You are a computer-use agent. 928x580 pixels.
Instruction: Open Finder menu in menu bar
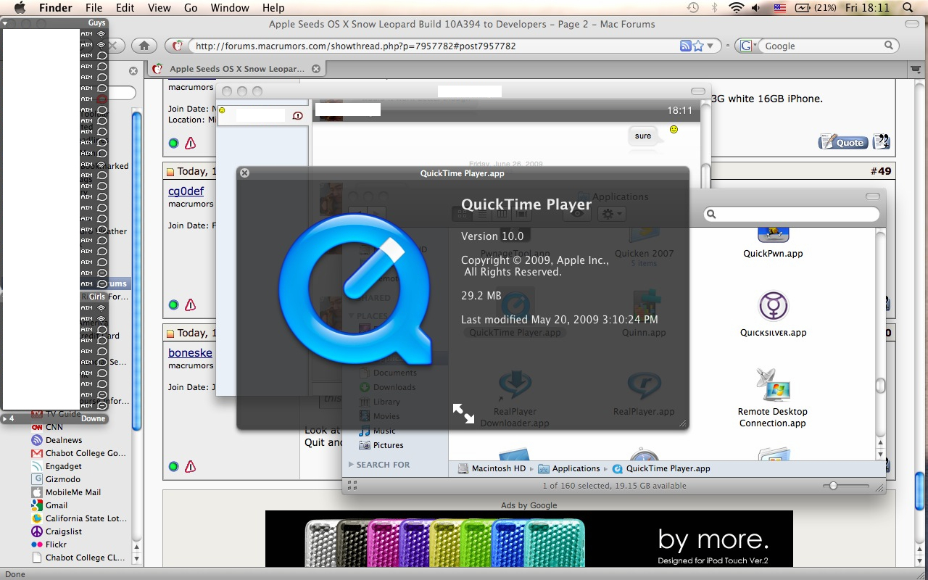point(55,8)
